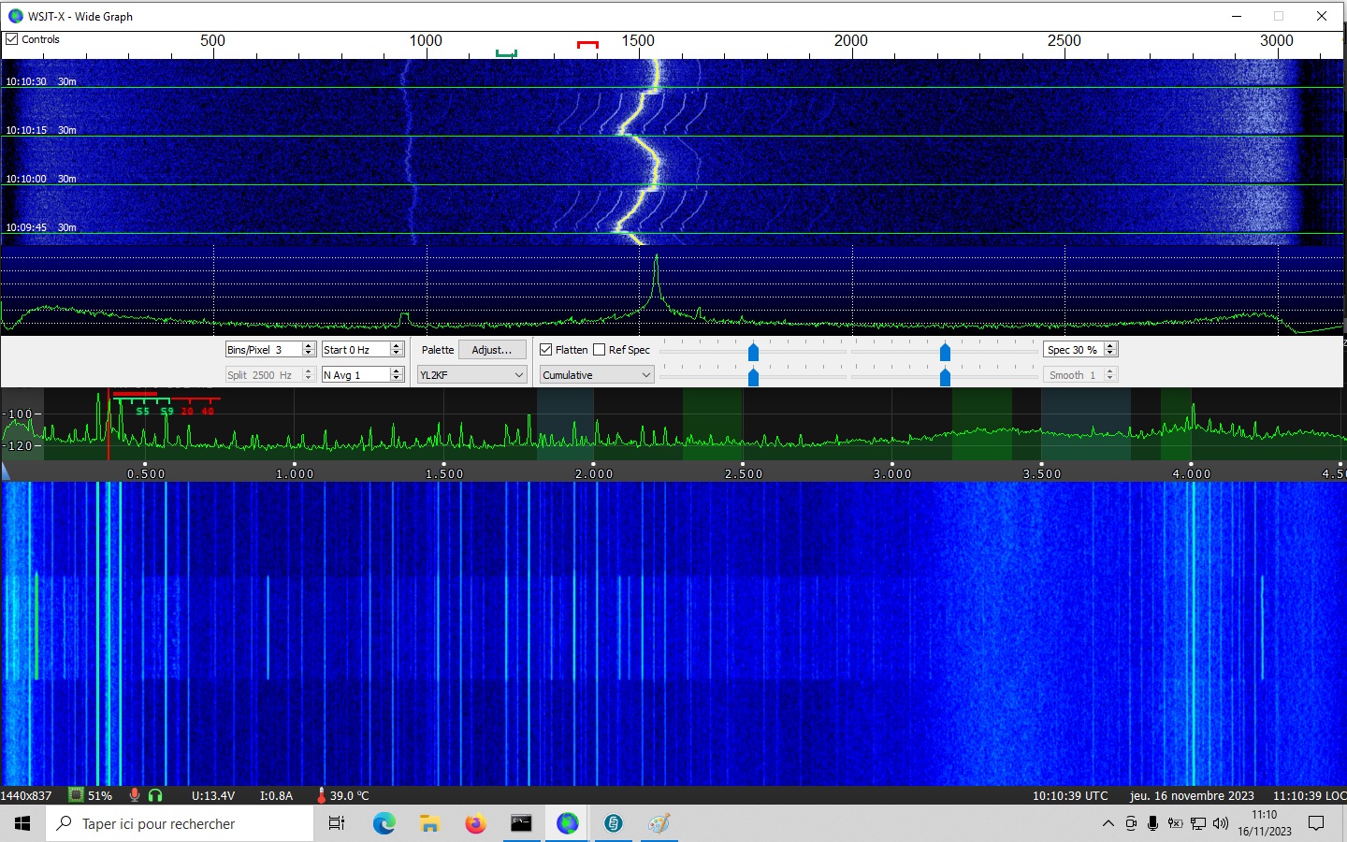
Task: Click the green bracket frequency marker
Action: 506,53
